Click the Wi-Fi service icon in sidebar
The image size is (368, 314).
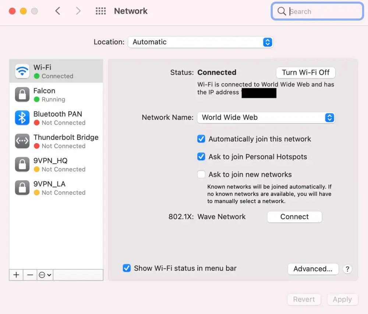(22, 71)
